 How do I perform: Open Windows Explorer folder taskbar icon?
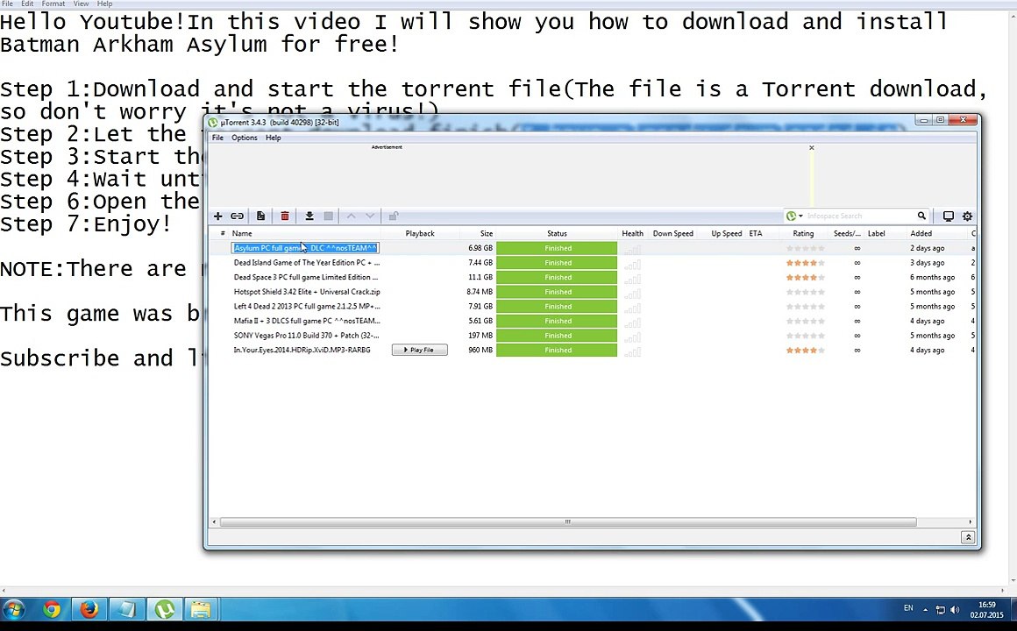tap(202, 610)
